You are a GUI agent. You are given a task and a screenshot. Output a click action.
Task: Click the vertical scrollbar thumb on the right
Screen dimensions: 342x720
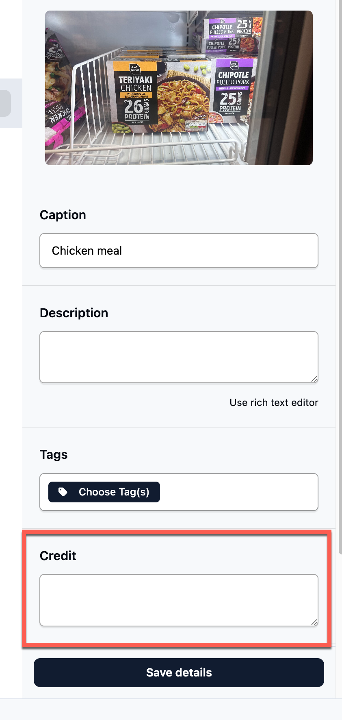click(x=340, y=277)
